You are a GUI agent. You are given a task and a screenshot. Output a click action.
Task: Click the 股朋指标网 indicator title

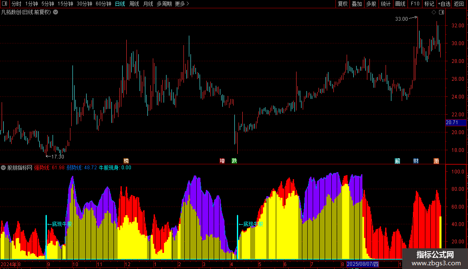click(20, 168)
